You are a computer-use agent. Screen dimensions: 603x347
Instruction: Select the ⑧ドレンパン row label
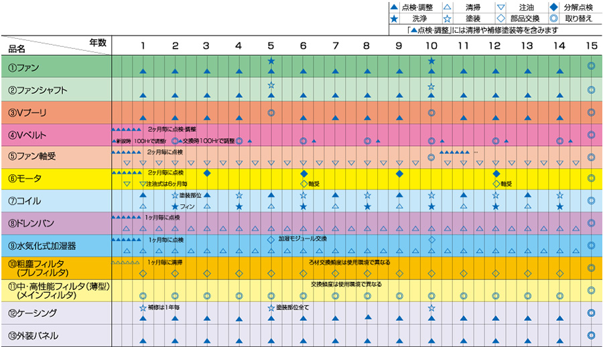[x=31, y=223]
